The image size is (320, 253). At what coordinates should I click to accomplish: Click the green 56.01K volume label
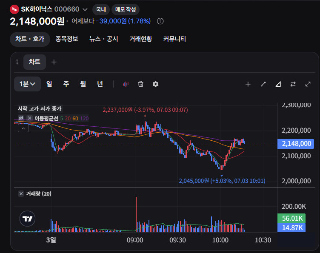(291, 218)
